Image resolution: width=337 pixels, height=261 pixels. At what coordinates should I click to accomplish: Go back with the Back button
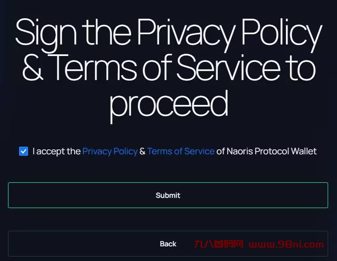(168, 244)
